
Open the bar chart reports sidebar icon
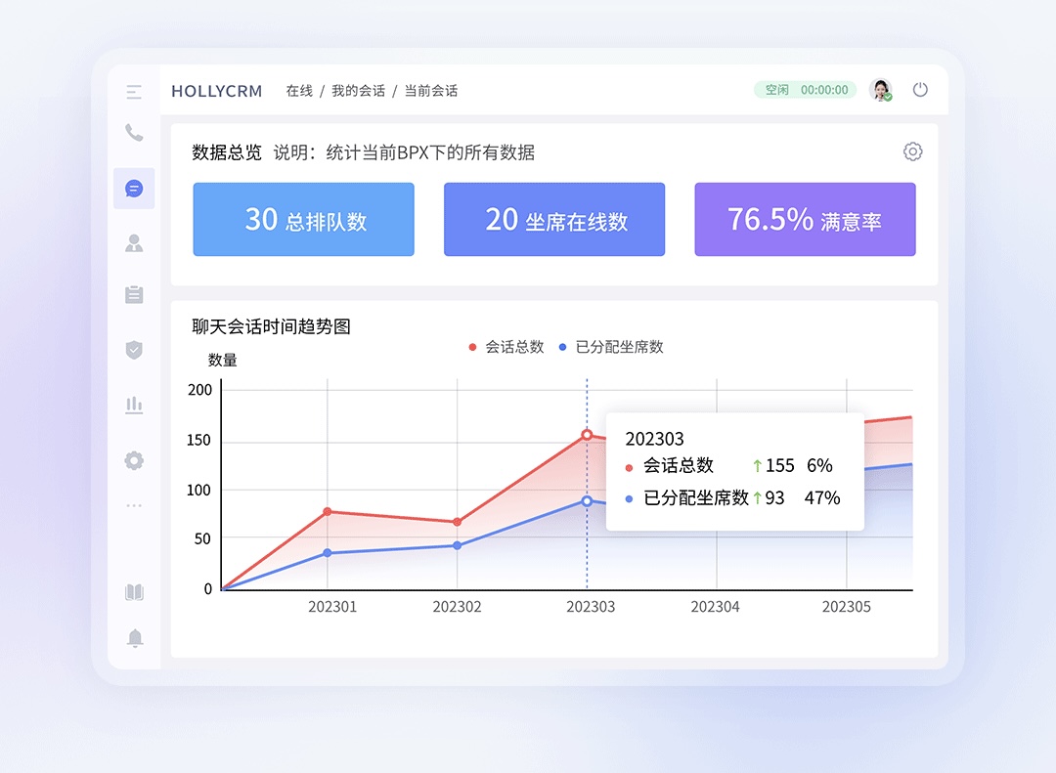[x=134, y=405]
